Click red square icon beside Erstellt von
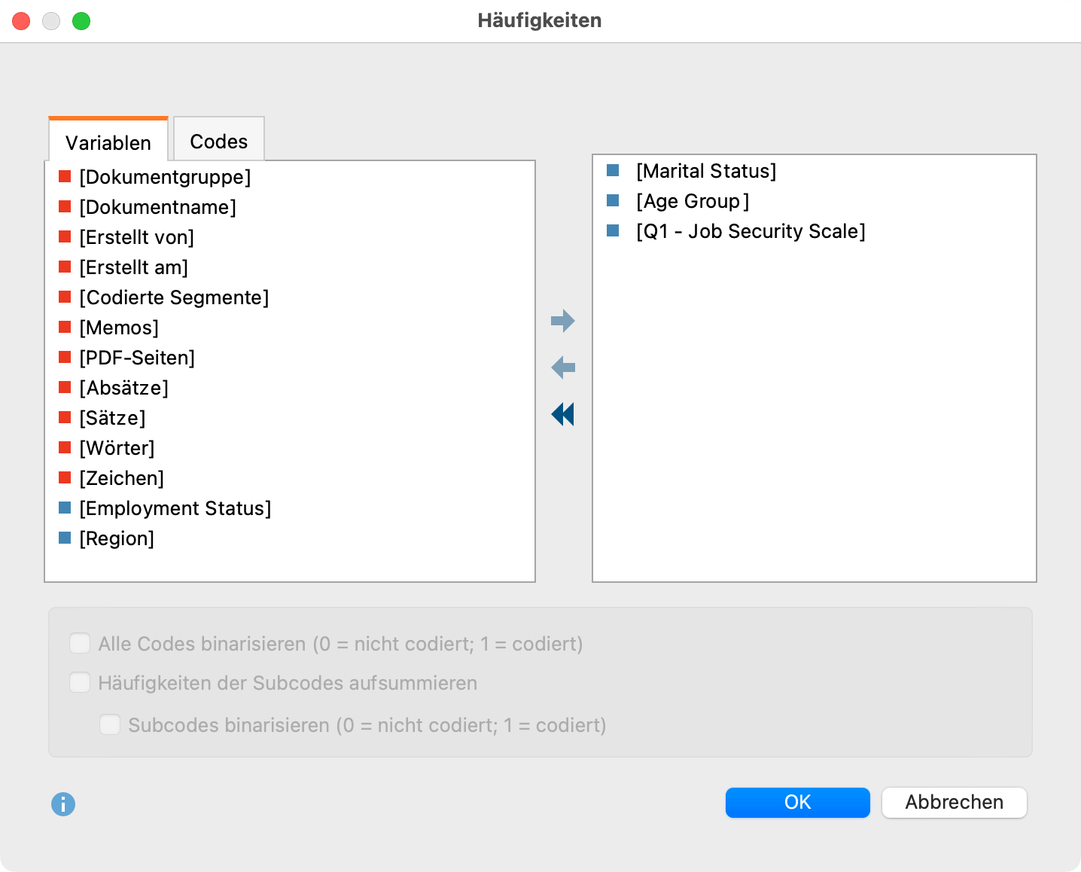 tap(65, 236)
